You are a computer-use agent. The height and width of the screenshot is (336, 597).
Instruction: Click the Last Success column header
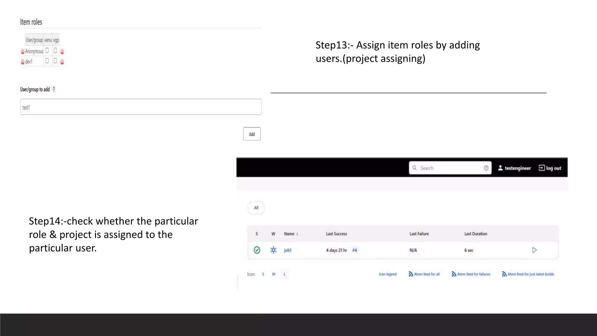(336, 234)
